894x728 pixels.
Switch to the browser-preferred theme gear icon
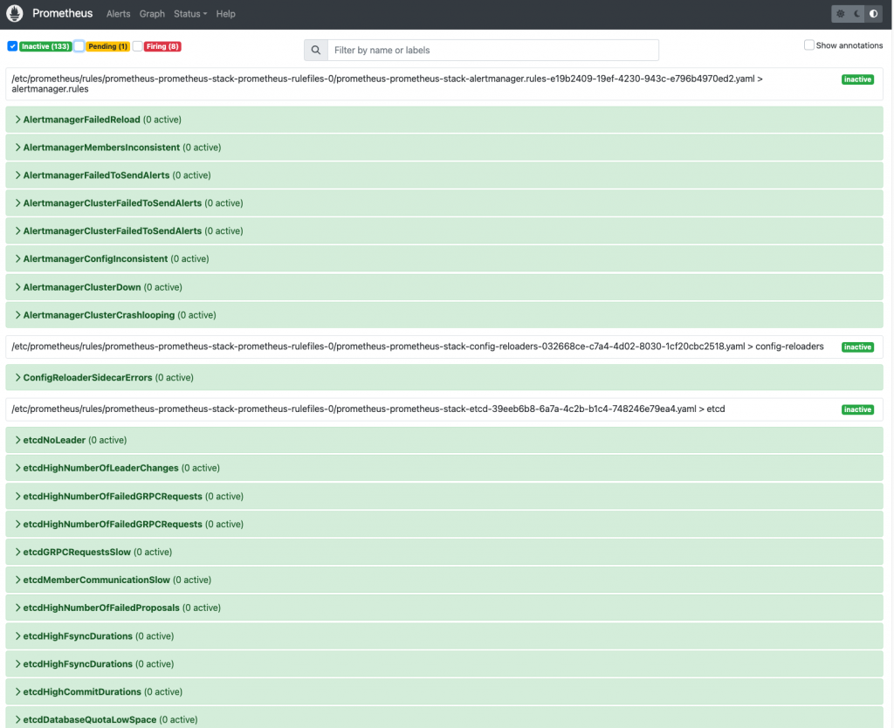[x=841, y=14]
